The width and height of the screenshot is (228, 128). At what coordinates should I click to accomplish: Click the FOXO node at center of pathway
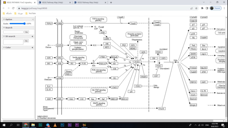point(137,62)
